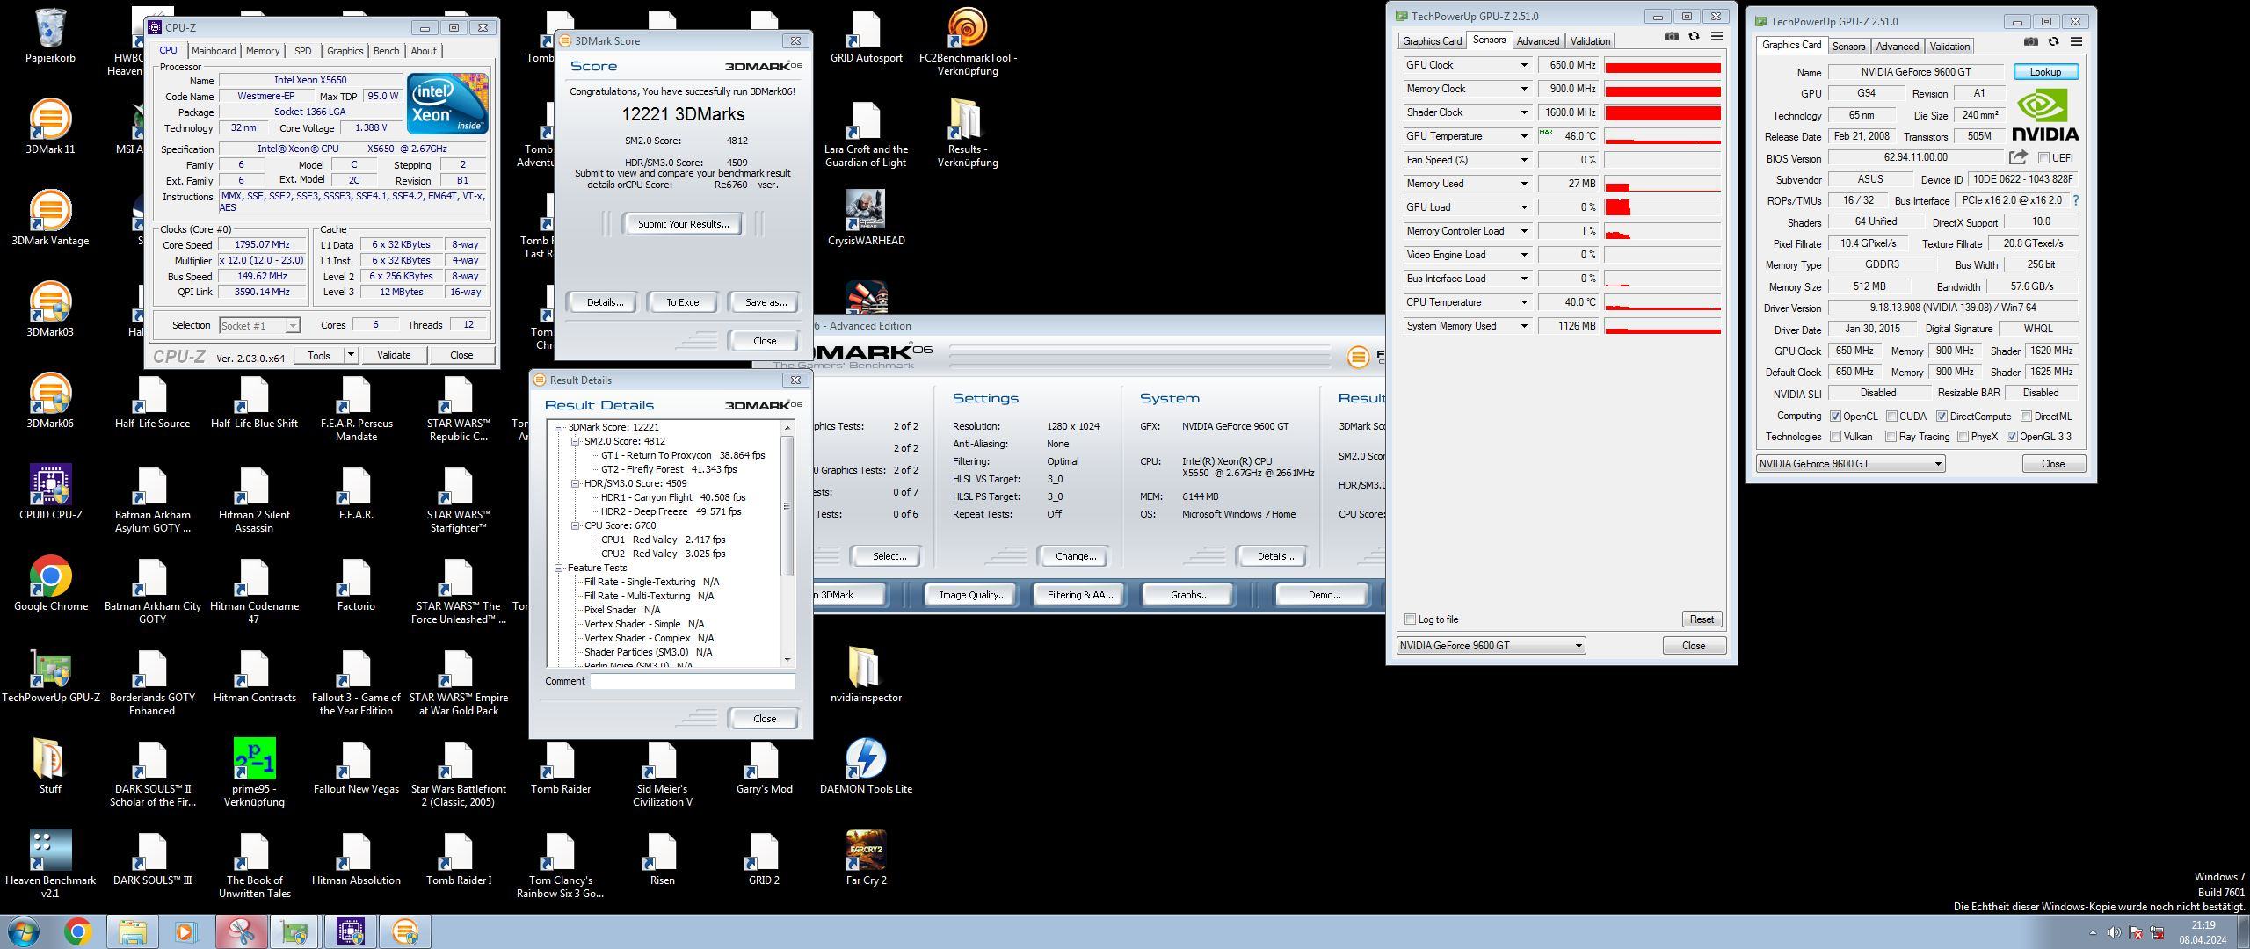Open the GPU selector dropdown in Sensors window

[1491, 646]
